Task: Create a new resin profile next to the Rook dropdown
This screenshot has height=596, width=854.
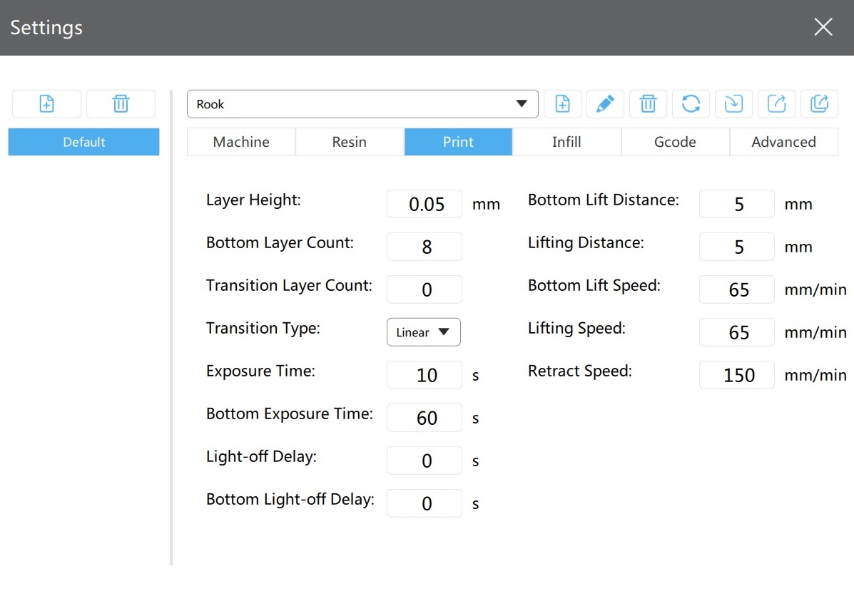Action: (563, 103)
